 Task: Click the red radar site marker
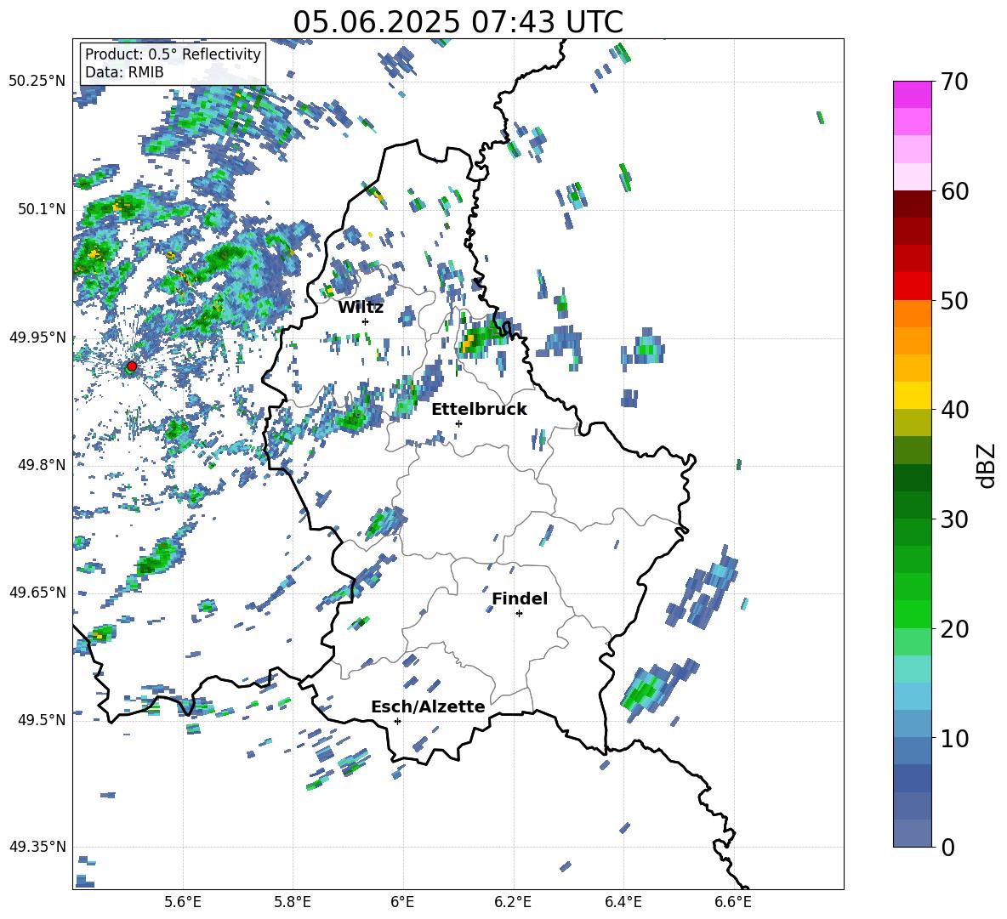132,366
